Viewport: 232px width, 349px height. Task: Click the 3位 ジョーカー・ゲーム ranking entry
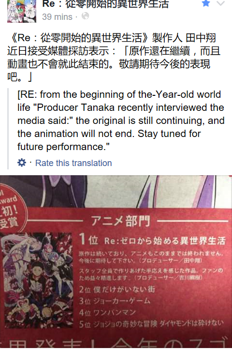(115, 301)
